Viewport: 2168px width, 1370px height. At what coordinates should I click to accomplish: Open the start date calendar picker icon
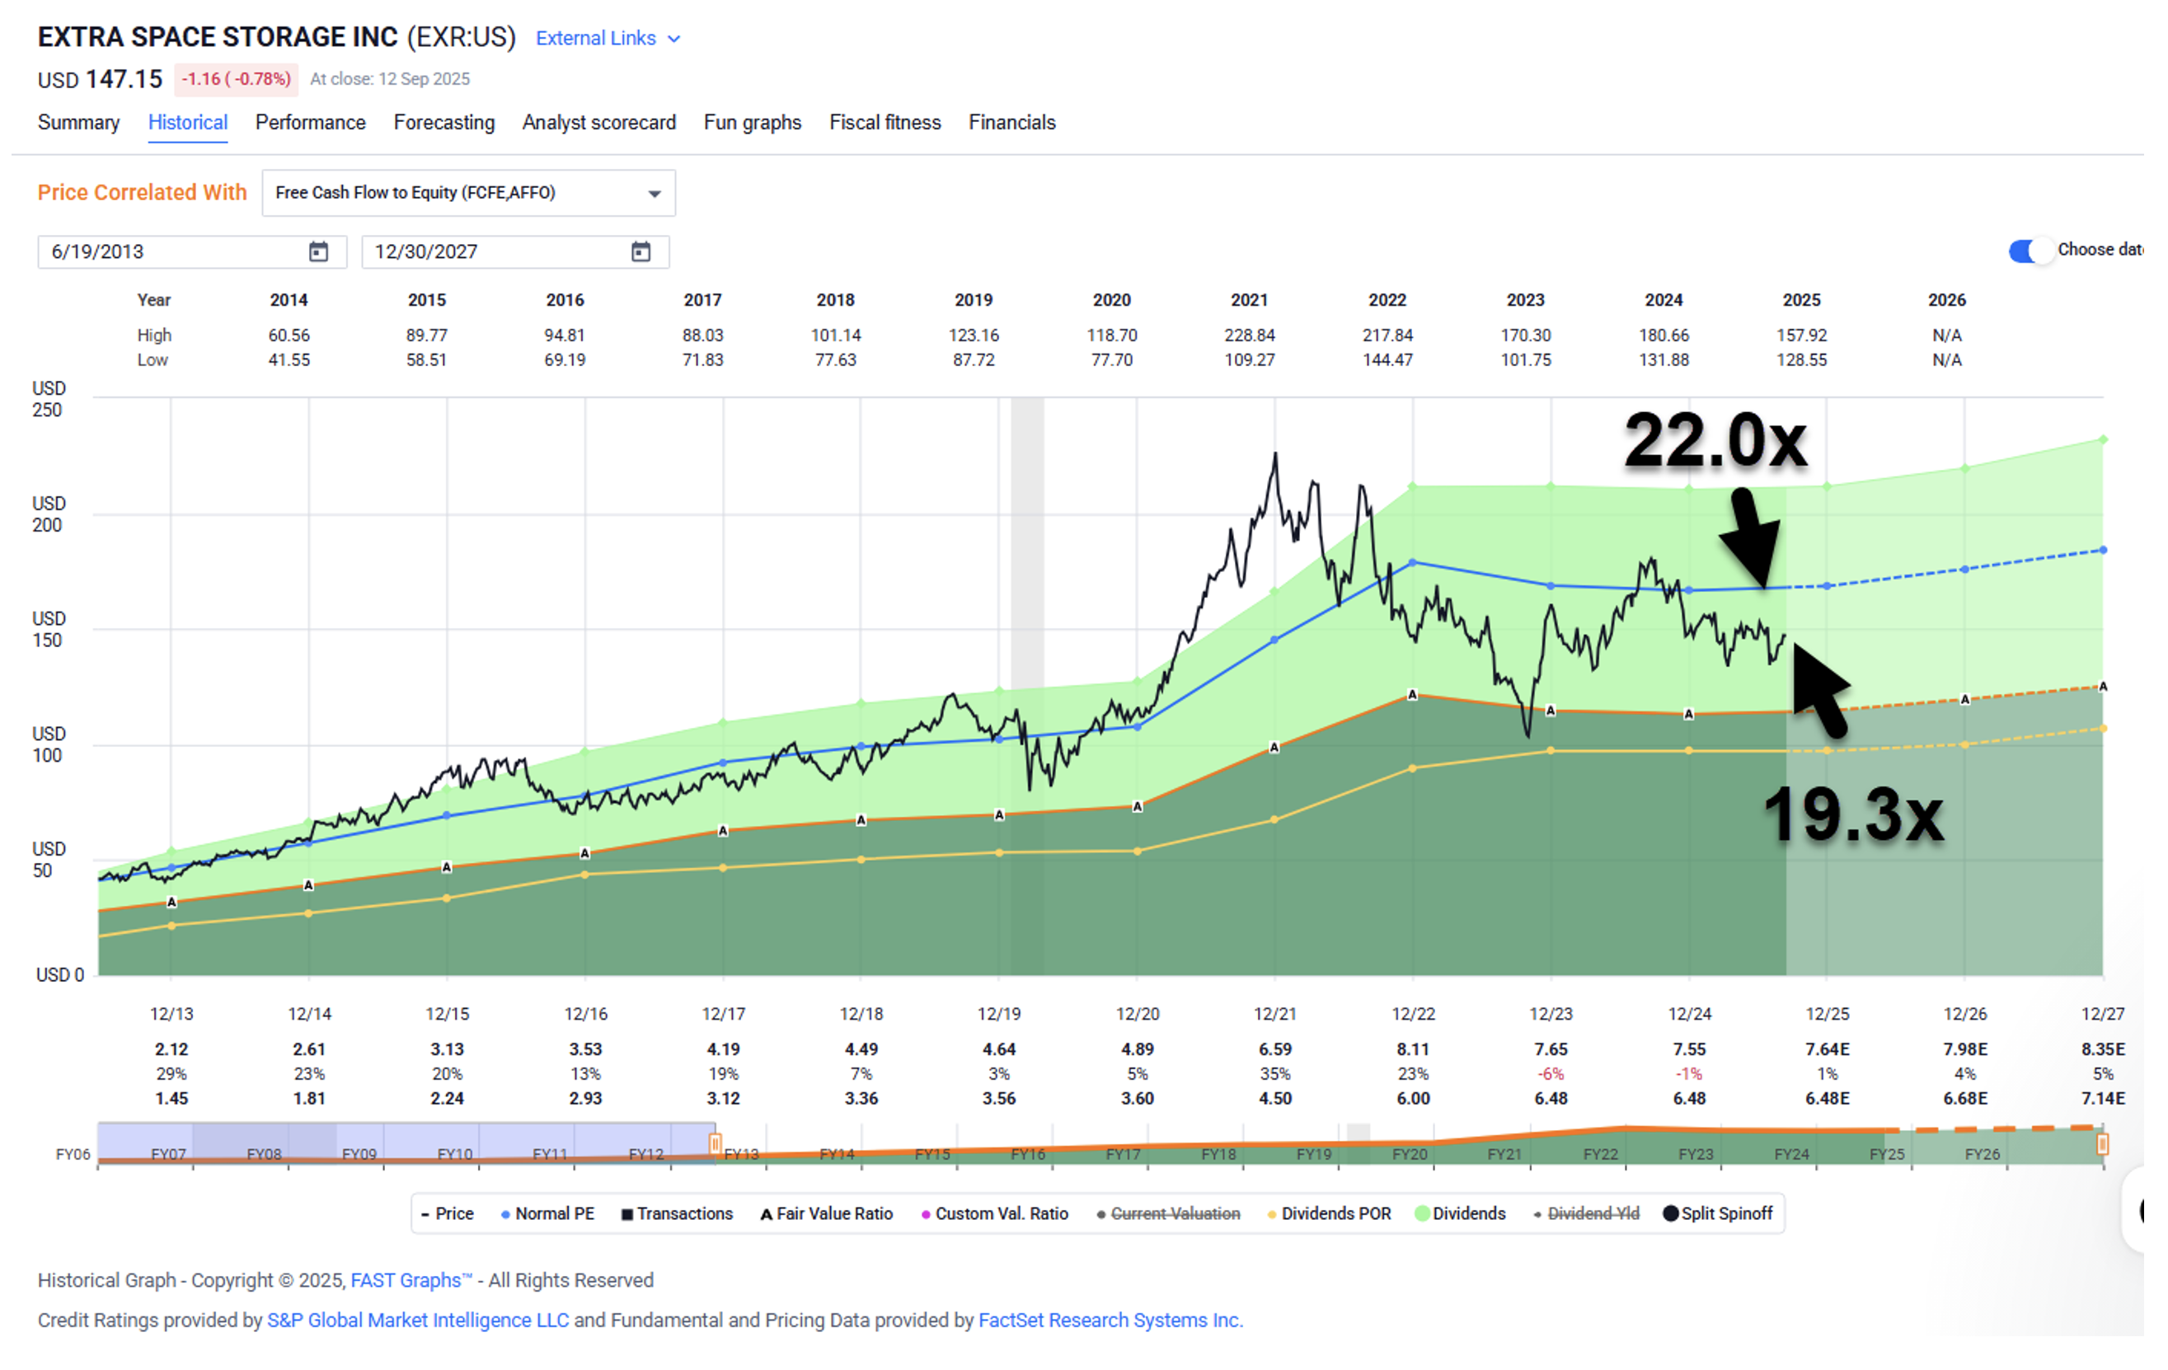(x=319, y=252)
